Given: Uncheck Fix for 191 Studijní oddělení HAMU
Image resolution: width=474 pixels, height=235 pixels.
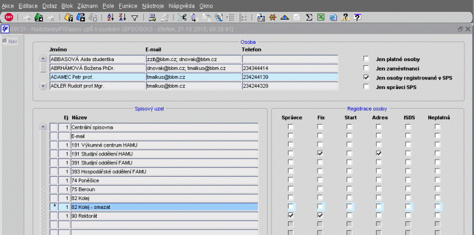Looking at the screenshot, I should coord(320,153).
